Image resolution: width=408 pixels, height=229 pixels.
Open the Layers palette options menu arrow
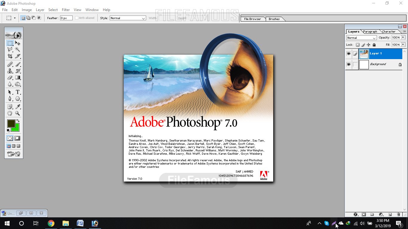pyautogui.click(x=405, y=31)
